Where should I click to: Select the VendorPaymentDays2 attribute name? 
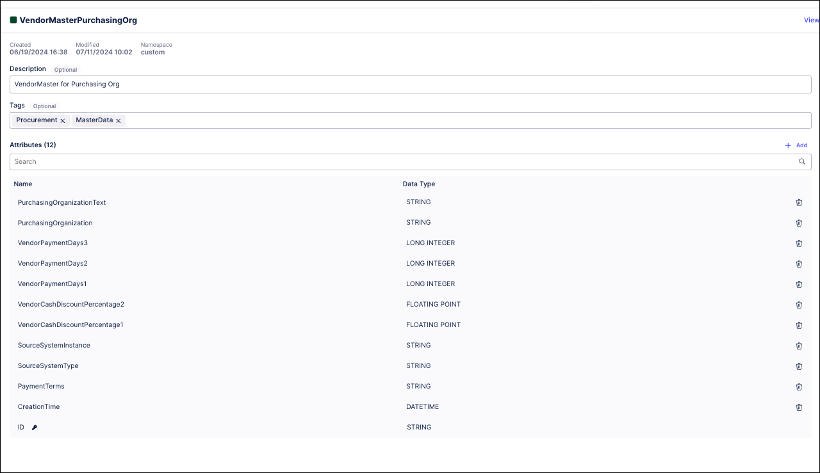[53, 264]
